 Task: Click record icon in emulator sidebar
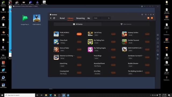(158, 54)
